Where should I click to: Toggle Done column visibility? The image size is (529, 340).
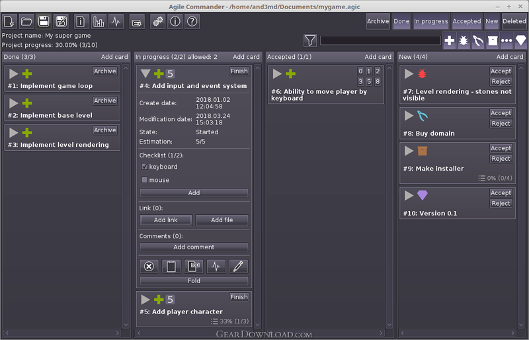tap(401, 21)
